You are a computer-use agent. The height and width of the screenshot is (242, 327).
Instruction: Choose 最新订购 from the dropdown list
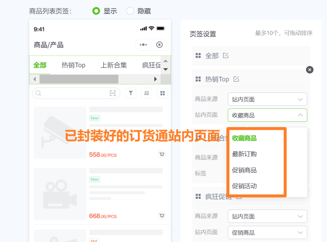tap(244, 154)
